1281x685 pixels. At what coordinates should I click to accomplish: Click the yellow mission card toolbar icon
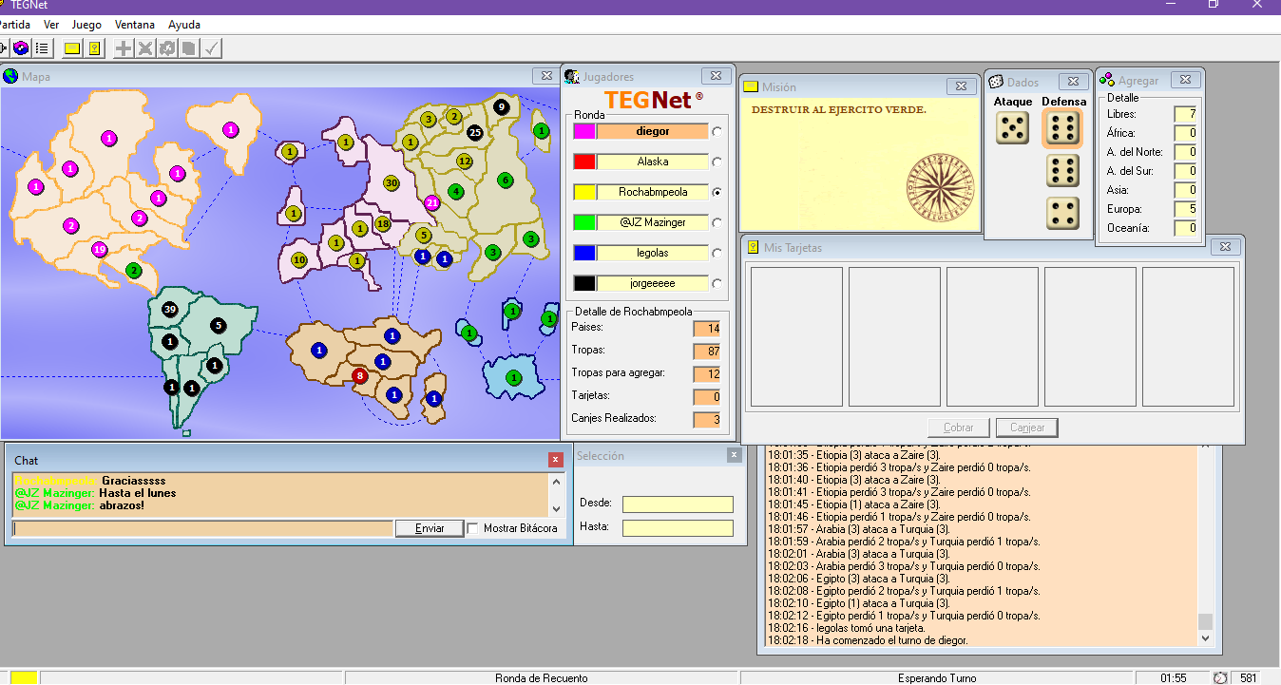click(72, 48)
